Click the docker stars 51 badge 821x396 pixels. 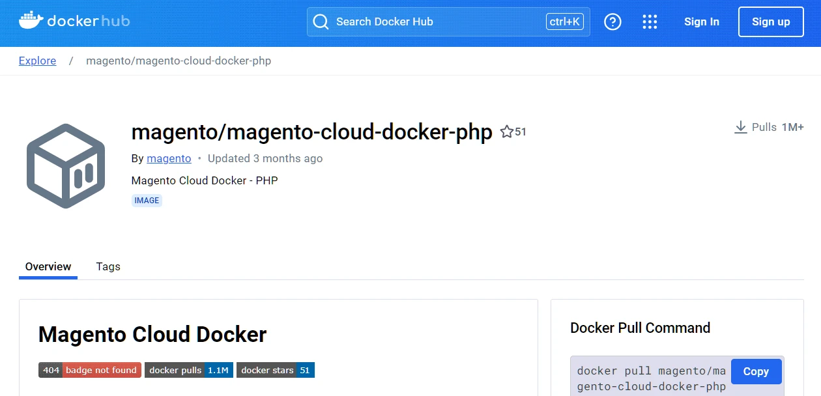pyautogui.click(x=275, y=370)
